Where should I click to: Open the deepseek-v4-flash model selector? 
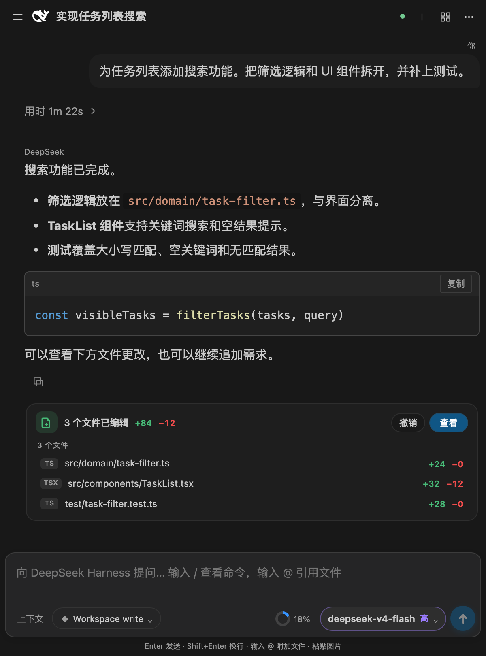383,619
